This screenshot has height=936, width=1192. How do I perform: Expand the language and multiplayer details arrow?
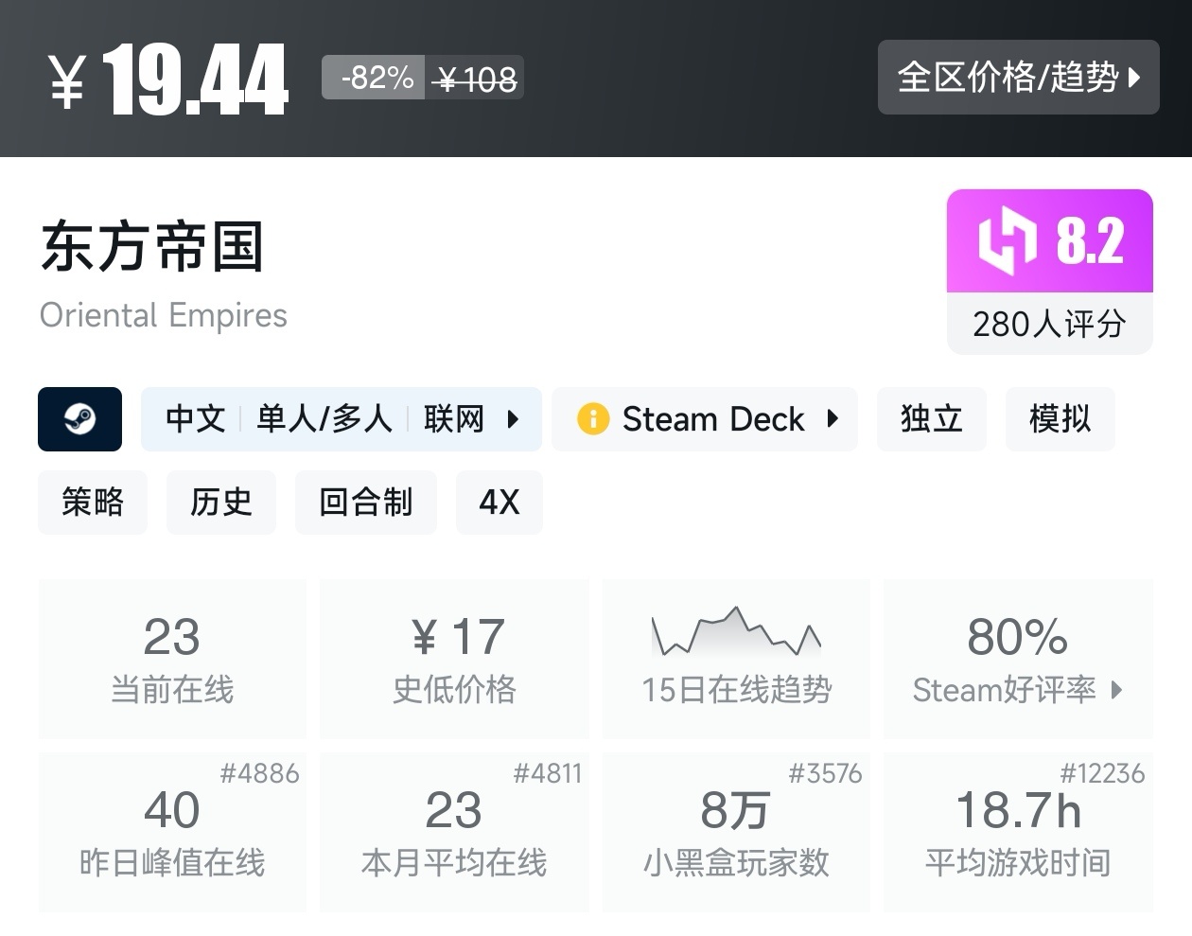click(514, 418)
